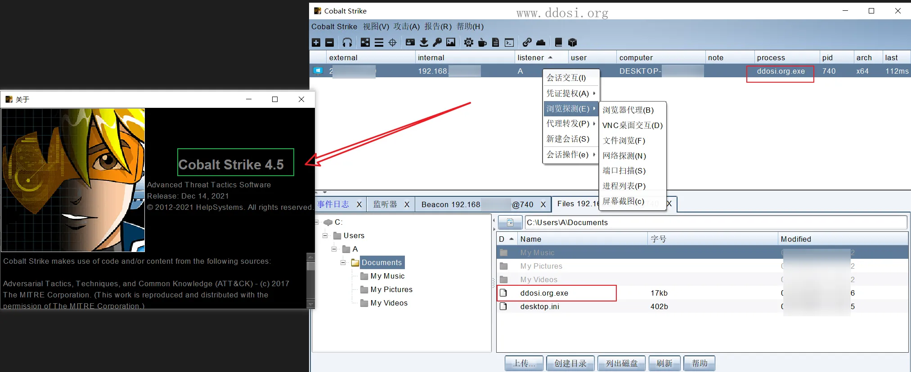Click the C:\Users\A\Documents path field

pos(716,222)
